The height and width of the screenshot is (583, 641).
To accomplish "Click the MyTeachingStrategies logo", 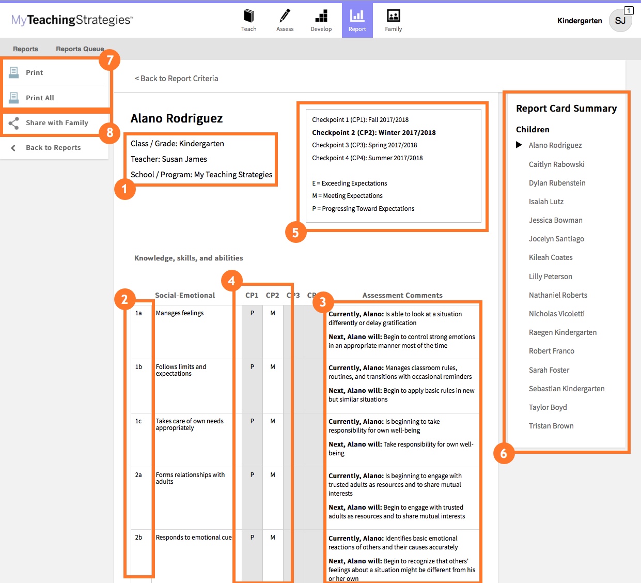I will [72, 20].
